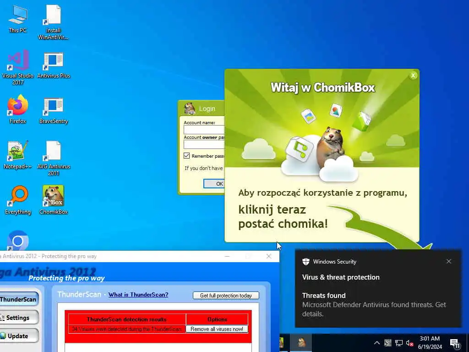The image size is (469, 352).
Task: Open ChomikBox desktop shortcut
Action: 53,200
